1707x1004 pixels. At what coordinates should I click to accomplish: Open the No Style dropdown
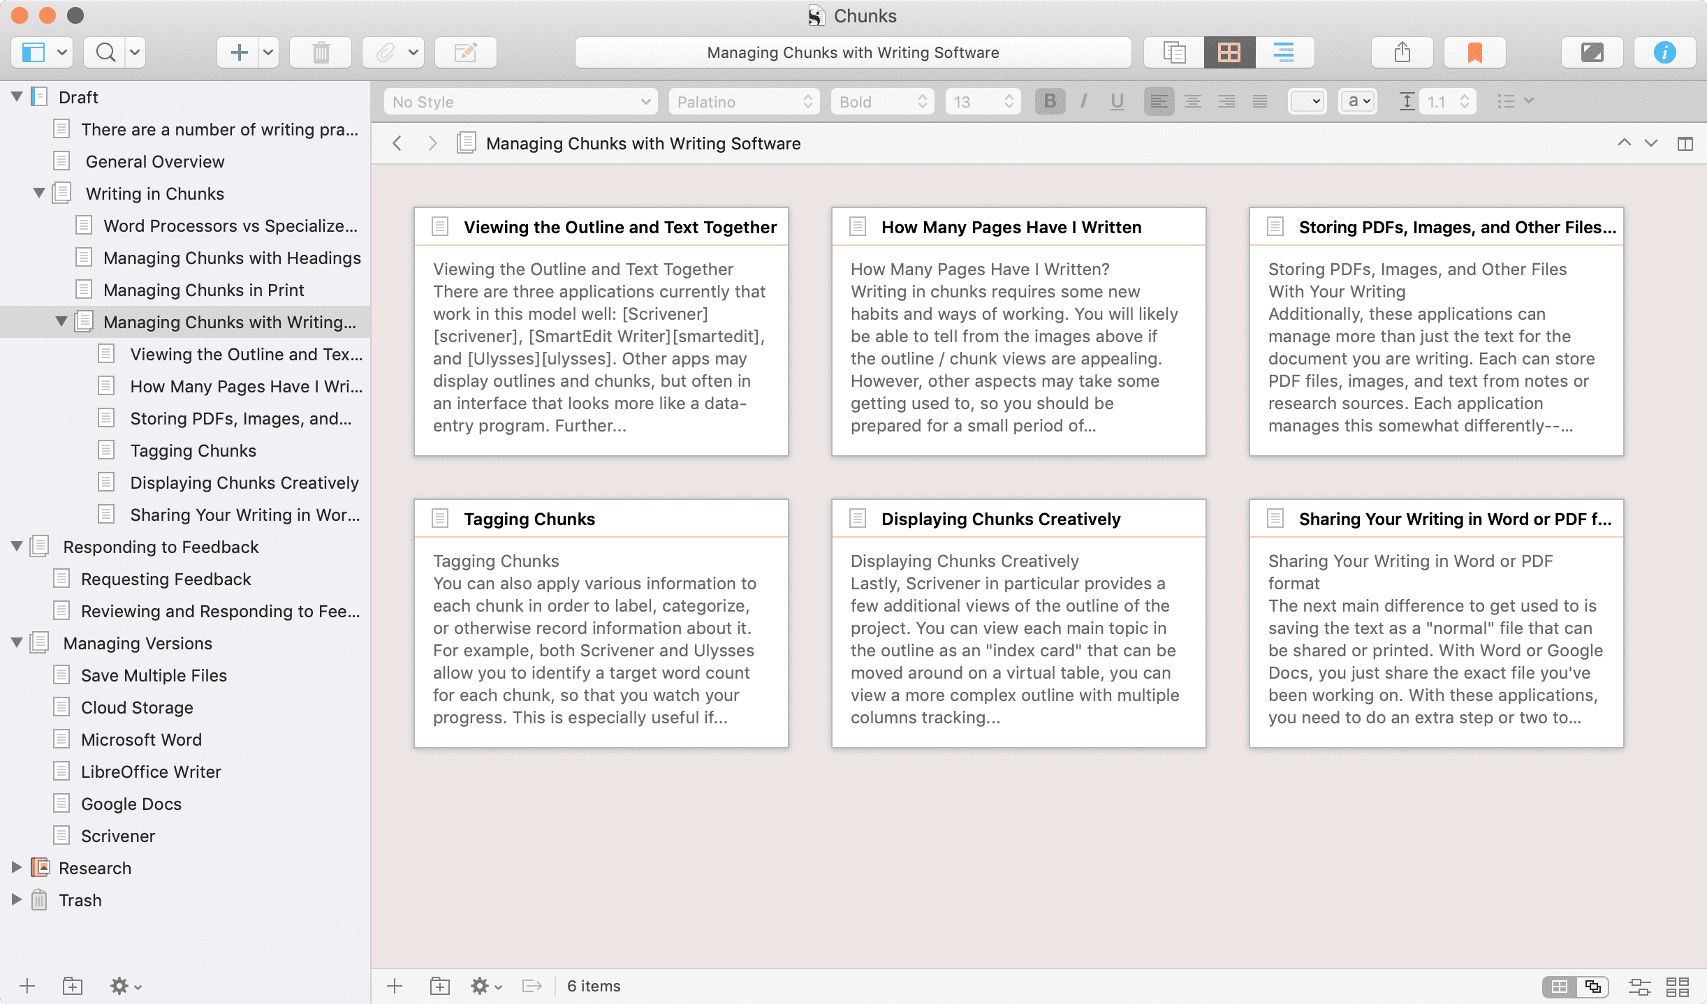pyautogui.click(x=520, y=102)
